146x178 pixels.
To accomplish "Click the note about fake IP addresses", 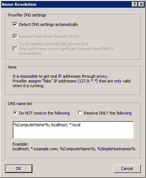I will (71, 81).
